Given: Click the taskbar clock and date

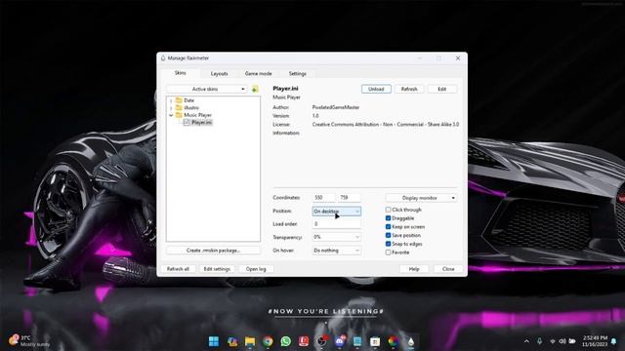Looking at the screenshot, I should coord(595,341).
